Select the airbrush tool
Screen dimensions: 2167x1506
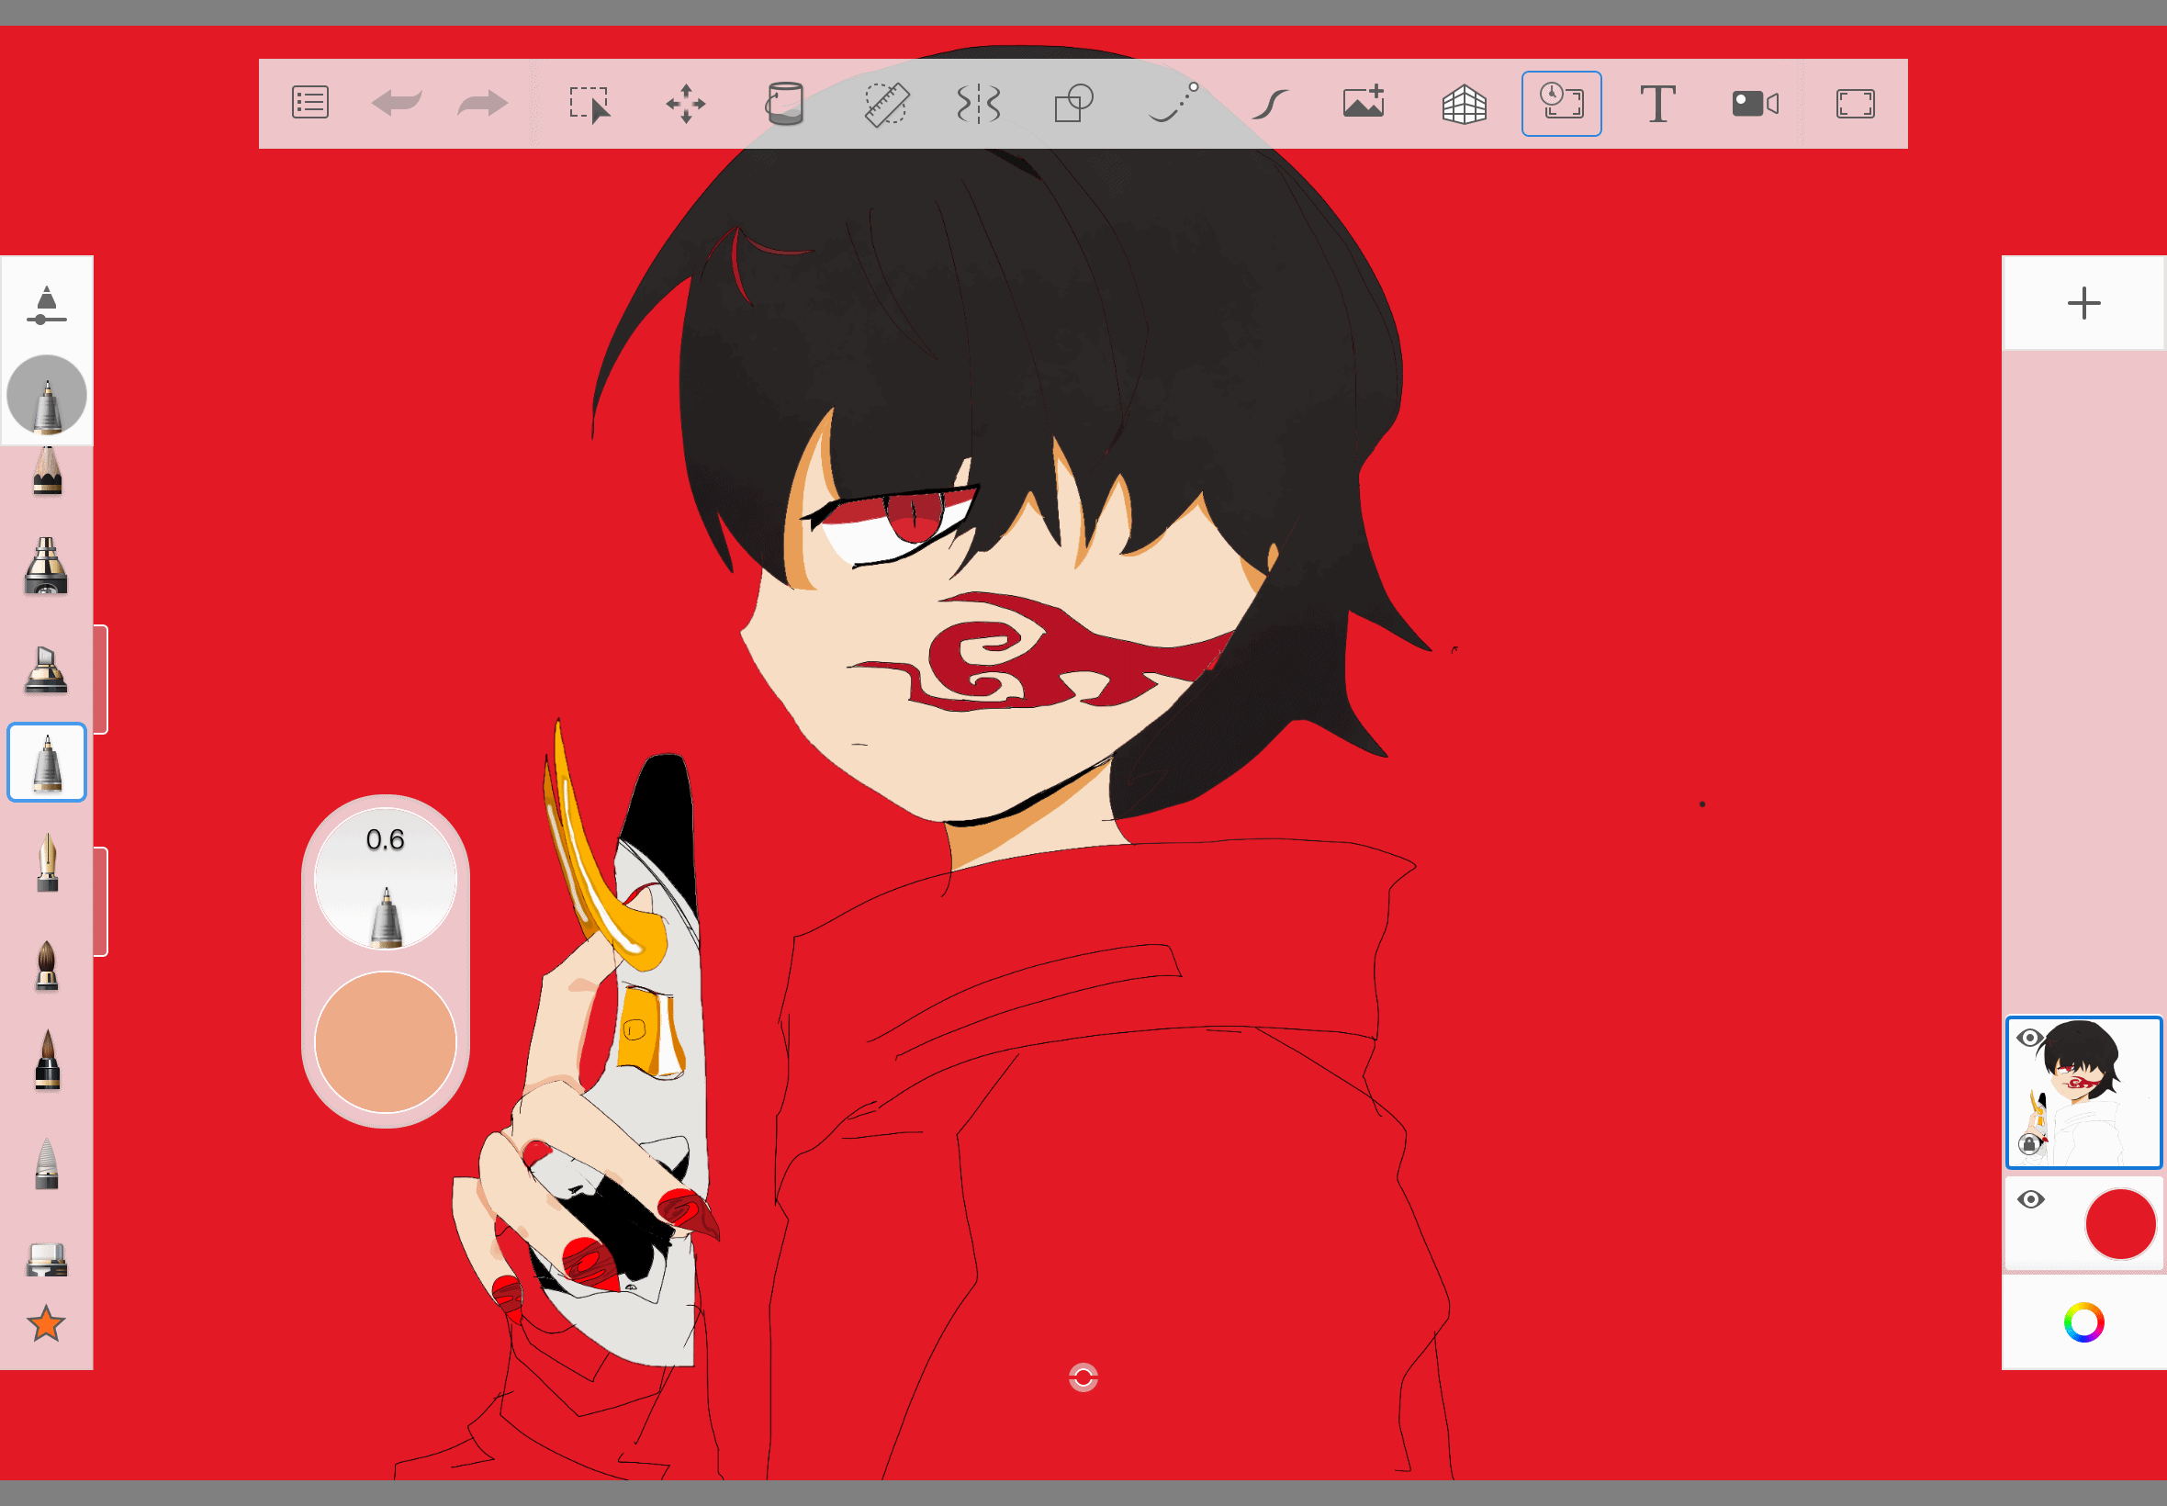click(x=46, y=566)
